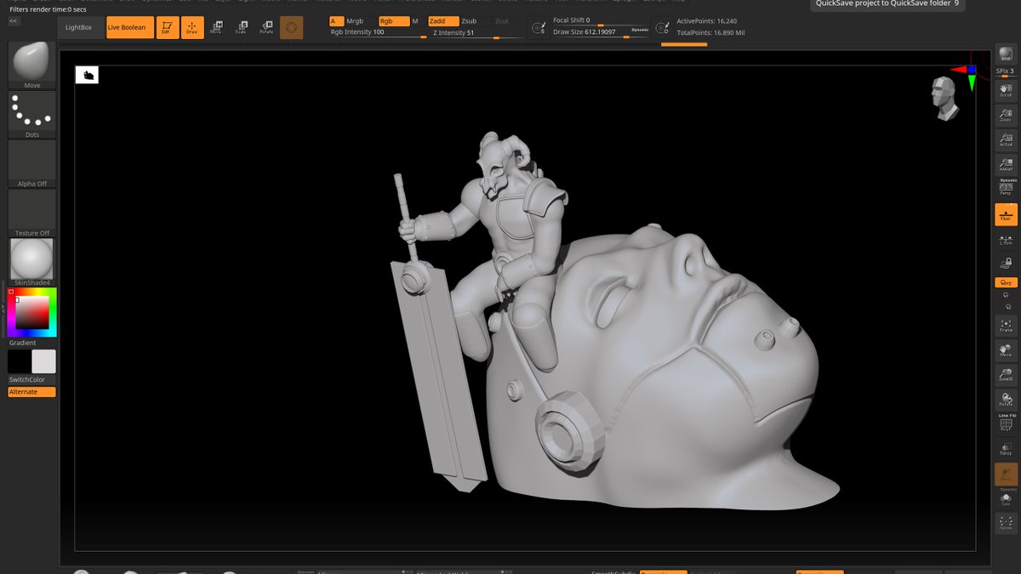1021x574 pixels.
Task: Click the left tray divider arrows
Action: click(3, 309)
